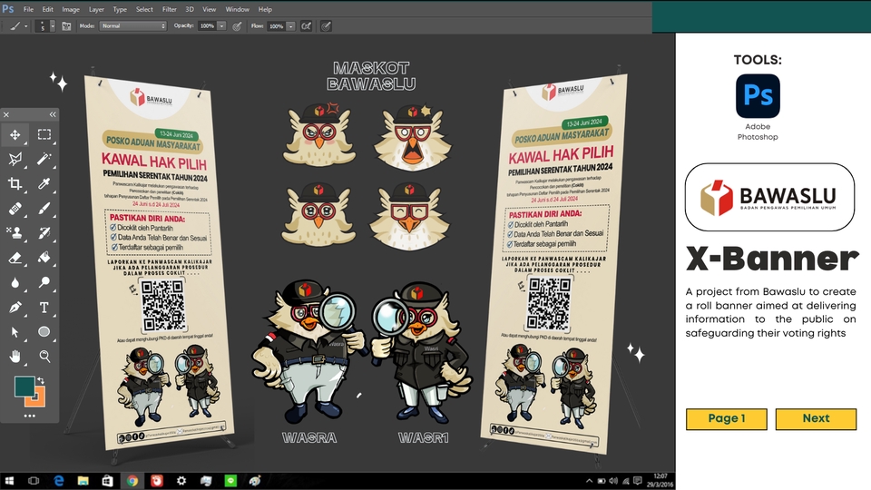Open the Opacity slider dropdown arrow

[221, 26]
